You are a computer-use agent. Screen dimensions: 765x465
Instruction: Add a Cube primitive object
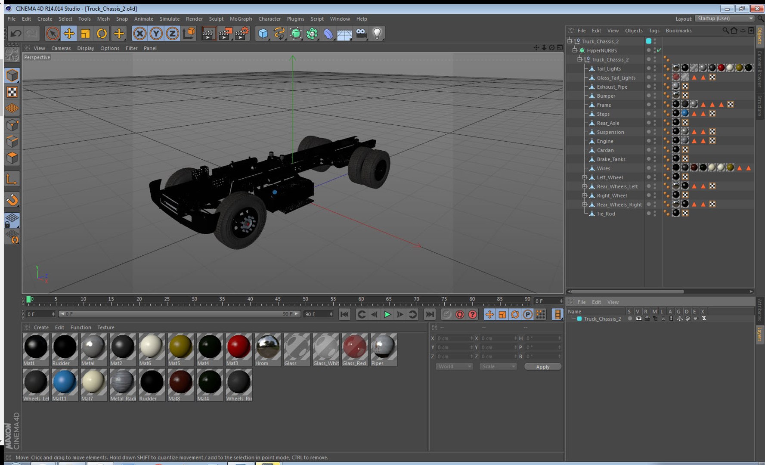click(x=263, y=33)
